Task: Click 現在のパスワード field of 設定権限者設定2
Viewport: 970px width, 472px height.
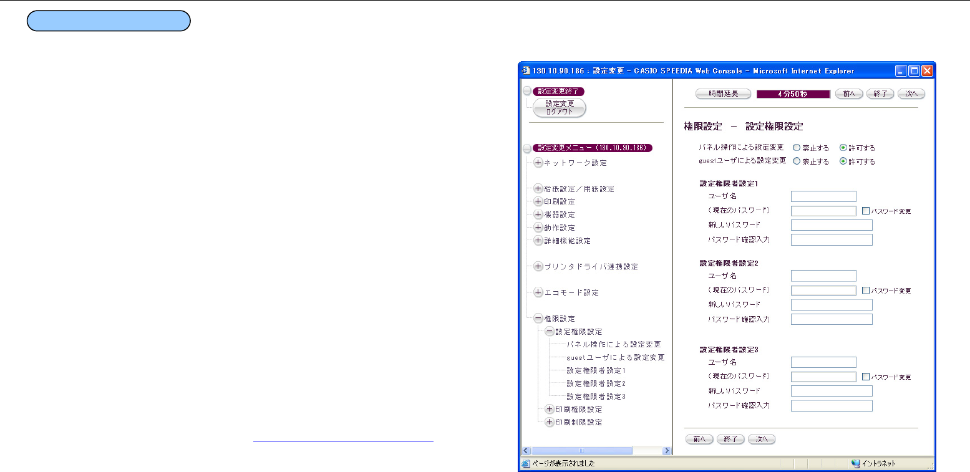Action: pyautogui.click(x=823, y=290)
